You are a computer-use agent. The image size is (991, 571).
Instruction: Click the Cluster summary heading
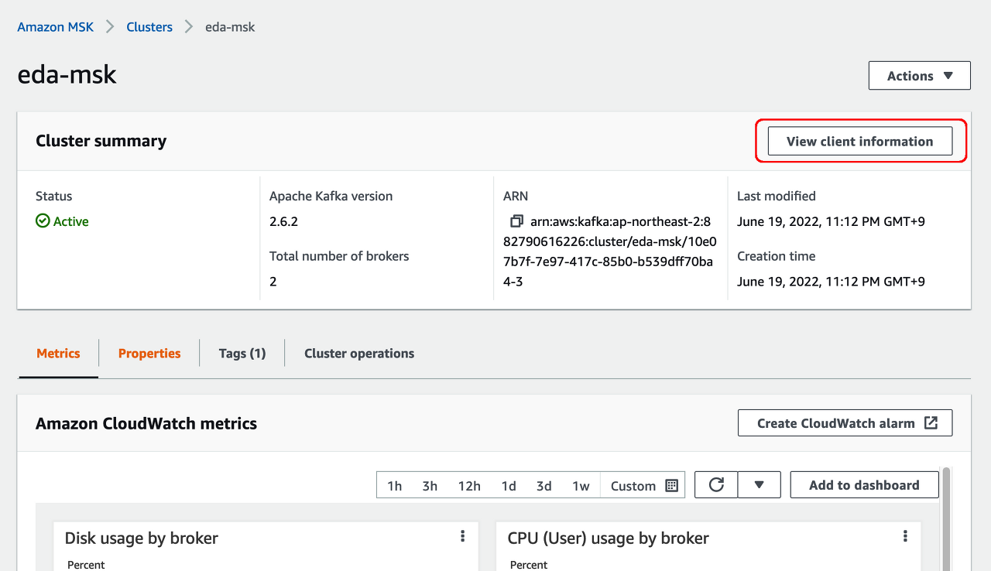[x=101, y=141]
